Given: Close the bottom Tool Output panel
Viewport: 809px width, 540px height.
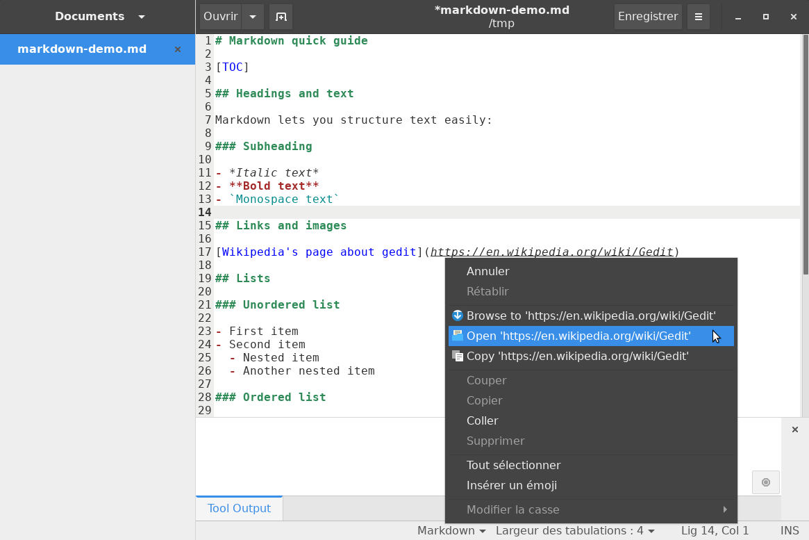Looking at the screenshot, I should click(x=794, y=429).
